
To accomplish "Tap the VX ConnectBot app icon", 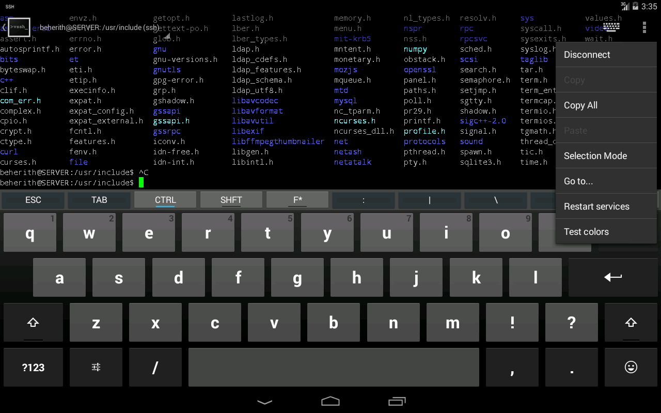I will pos(19,27).
